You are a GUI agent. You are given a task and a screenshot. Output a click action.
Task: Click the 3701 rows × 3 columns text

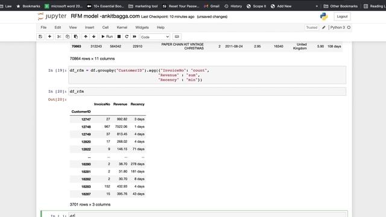[x=90, y=204]
